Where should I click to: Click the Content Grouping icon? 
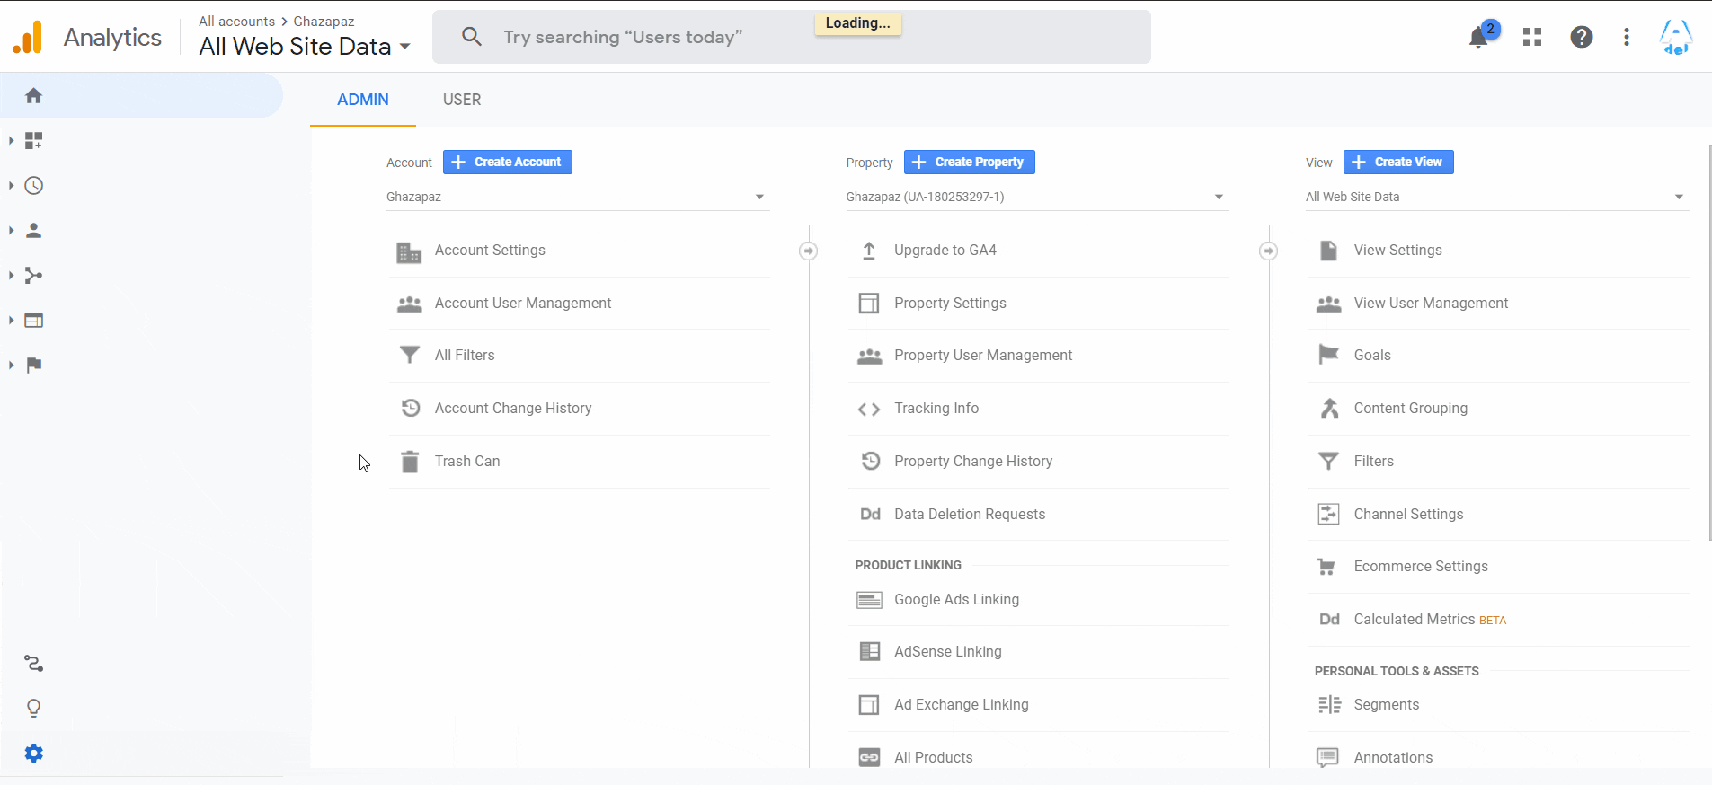point(1329,408)
